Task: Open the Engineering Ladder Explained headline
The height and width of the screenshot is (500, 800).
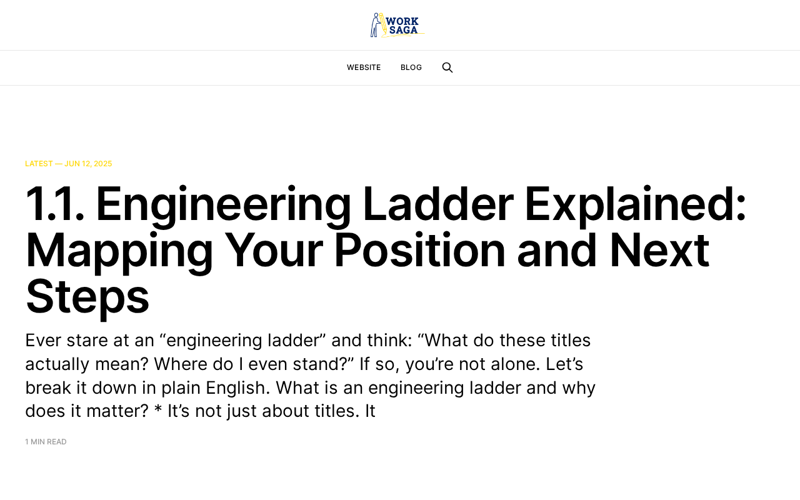Action: (x=386, y=249)
